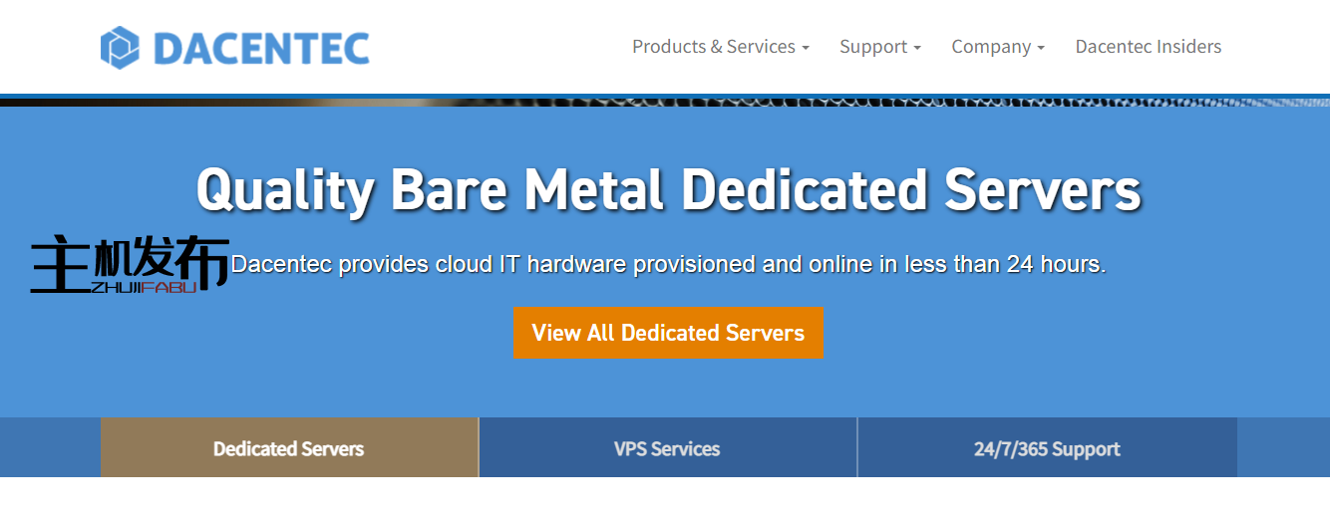This screenshot has width=1330, height=526.
Task: Click the small arrow next to Support
Action: [917, 48]
